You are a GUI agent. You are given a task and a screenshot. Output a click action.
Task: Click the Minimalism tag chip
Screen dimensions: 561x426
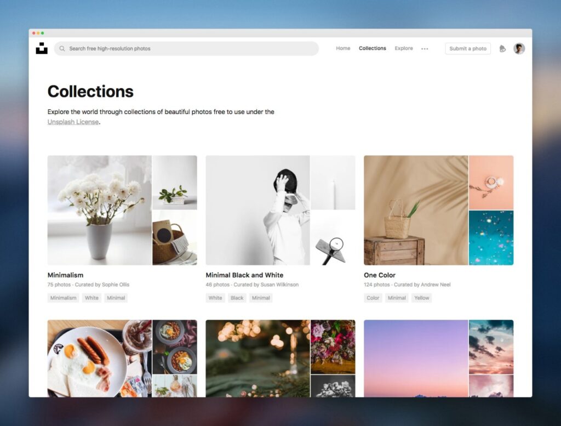point(64,298)
